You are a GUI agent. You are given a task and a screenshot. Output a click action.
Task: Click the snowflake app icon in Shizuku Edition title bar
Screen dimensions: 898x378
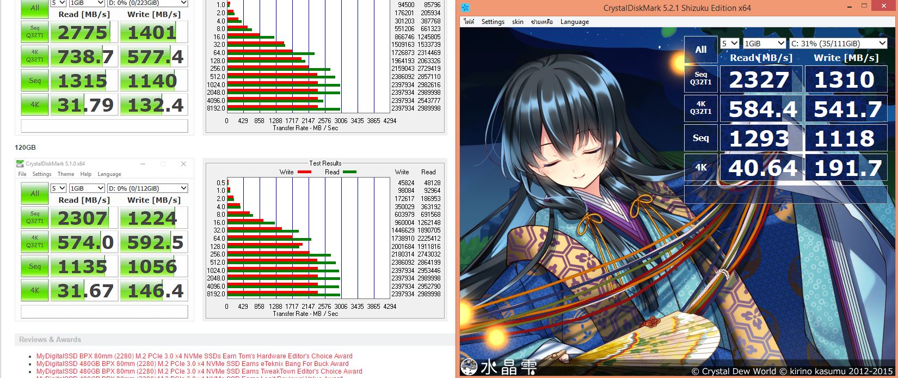[x=465, y=8]
